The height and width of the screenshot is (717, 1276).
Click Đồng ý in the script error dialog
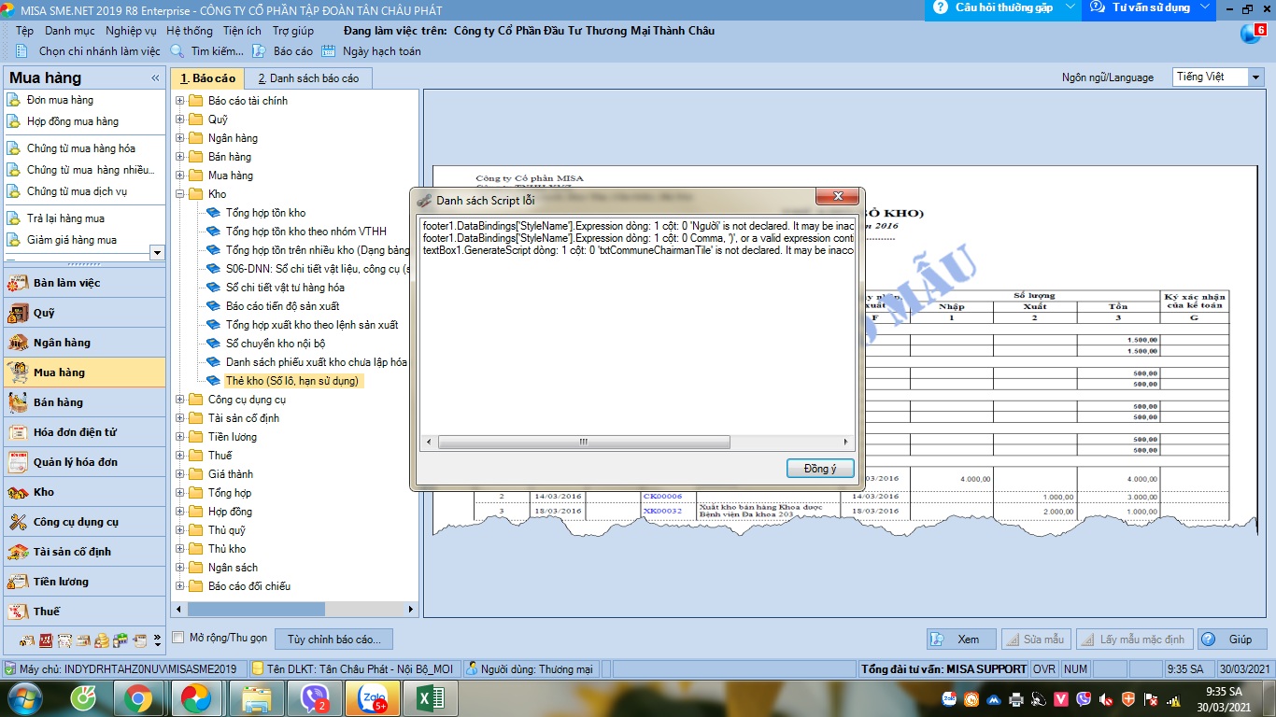820,468
